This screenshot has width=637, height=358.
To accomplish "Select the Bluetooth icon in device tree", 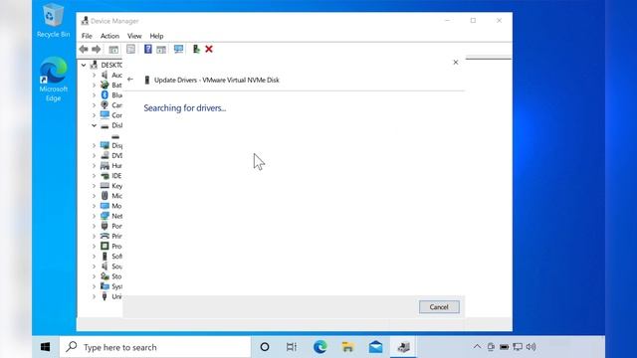I will [105, 94].
